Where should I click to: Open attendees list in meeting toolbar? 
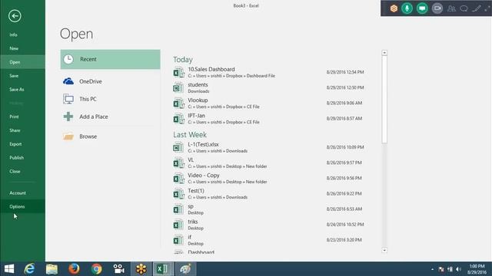(x=451, y=8)
